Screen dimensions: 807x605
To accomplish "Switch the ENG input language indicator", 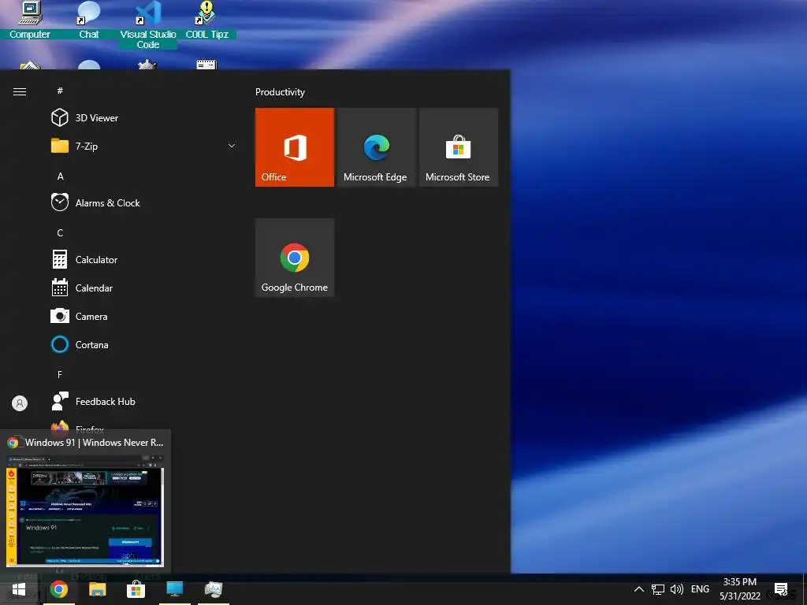I will tap(700, 589).
